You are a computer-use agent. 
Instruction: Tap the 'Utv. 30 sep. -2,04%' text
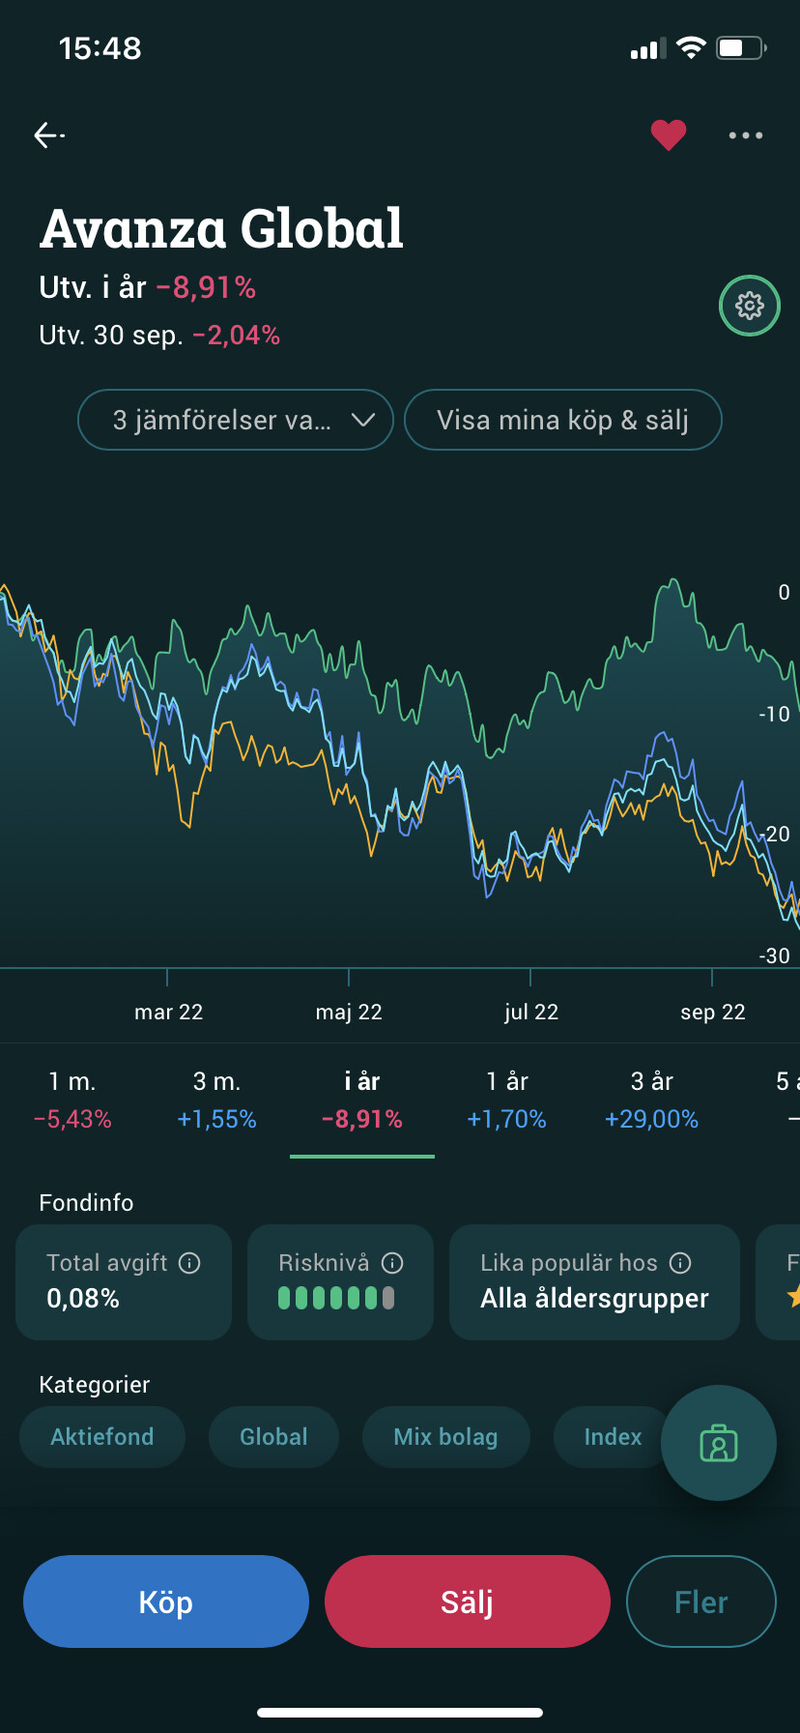(x=159, y=336)
